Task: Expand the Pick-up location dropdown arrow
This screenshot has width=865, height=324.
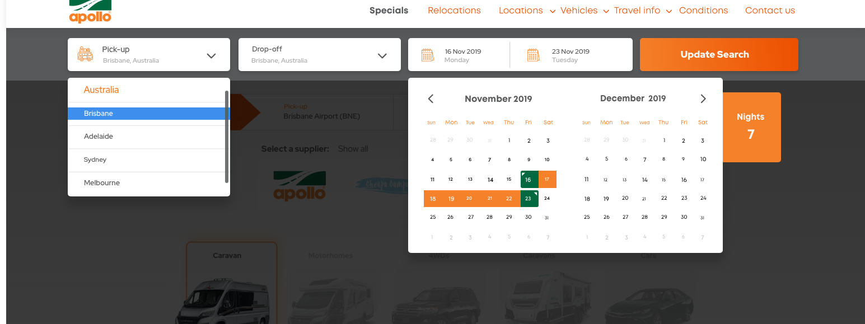Action: coord(211,55)
